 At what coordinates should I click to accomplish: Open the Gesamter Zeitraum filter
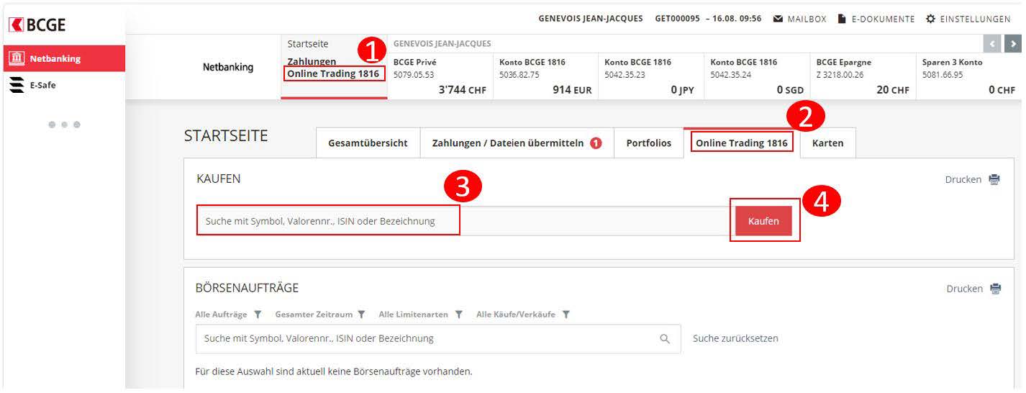[320, 315]
